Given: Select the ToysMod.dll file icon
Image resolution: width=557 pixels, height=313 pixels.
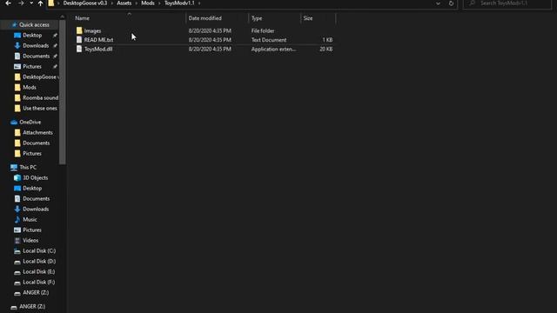Looking at the screenshot, I should 79,49.
